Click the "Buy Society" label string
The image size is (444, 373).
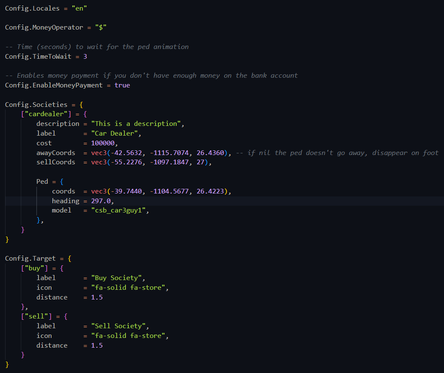click(116, 278)
